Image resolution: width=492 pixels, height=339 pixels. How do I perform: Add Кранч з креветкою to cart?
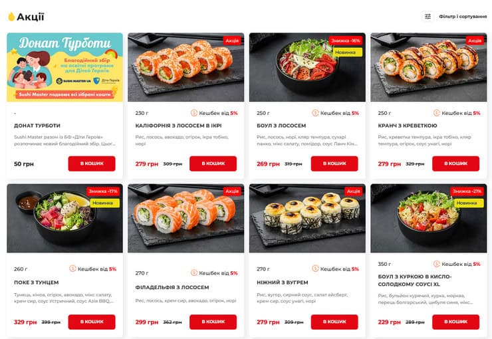click(455, 164)
